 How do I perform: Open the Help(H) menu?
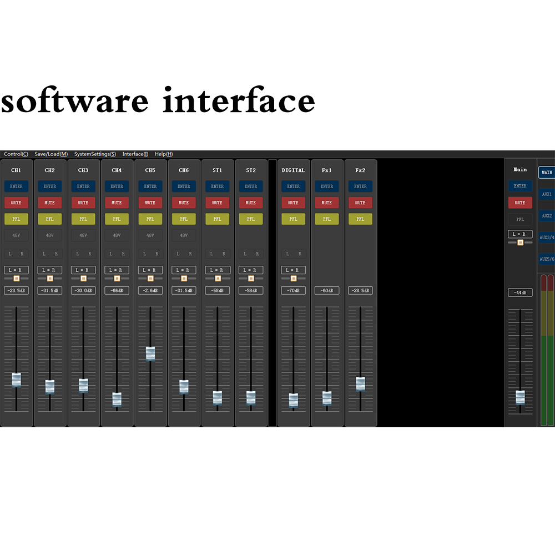pos(164,154)
